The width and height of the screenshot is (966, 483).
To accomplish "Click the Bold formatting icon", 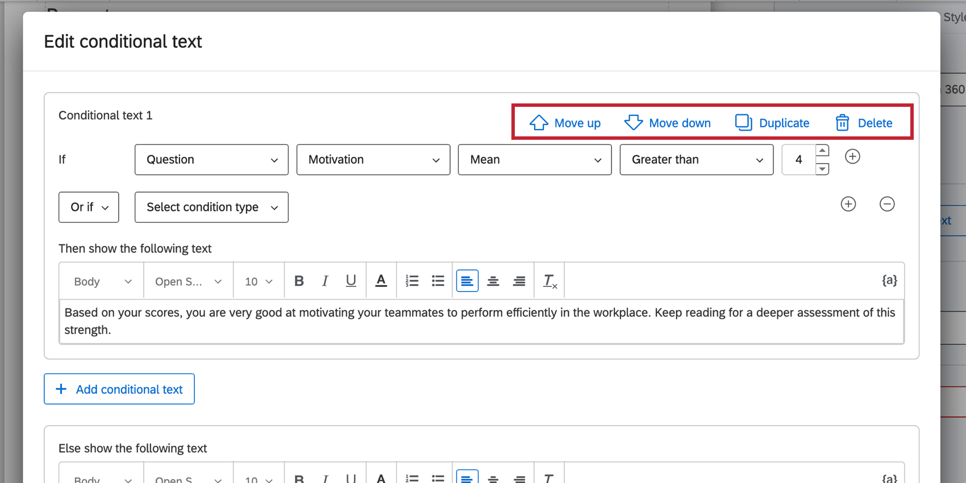I will 299,281.
